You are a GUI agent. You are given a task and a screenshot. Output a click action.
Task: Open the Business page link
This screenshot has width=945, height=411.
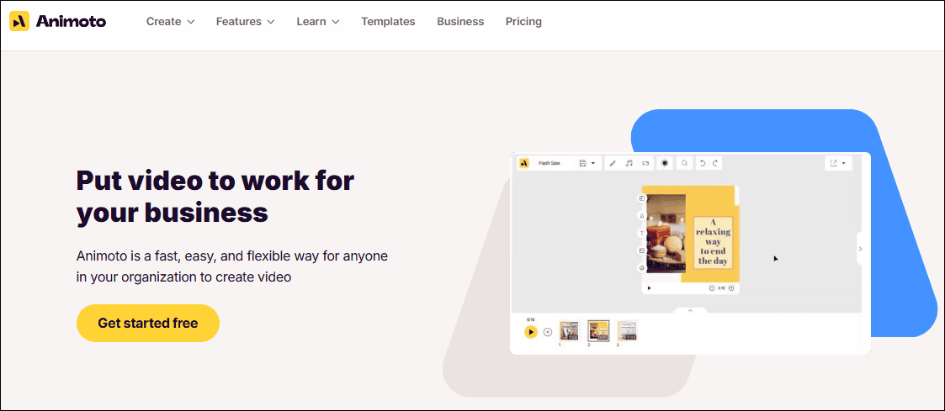(460, 22)
